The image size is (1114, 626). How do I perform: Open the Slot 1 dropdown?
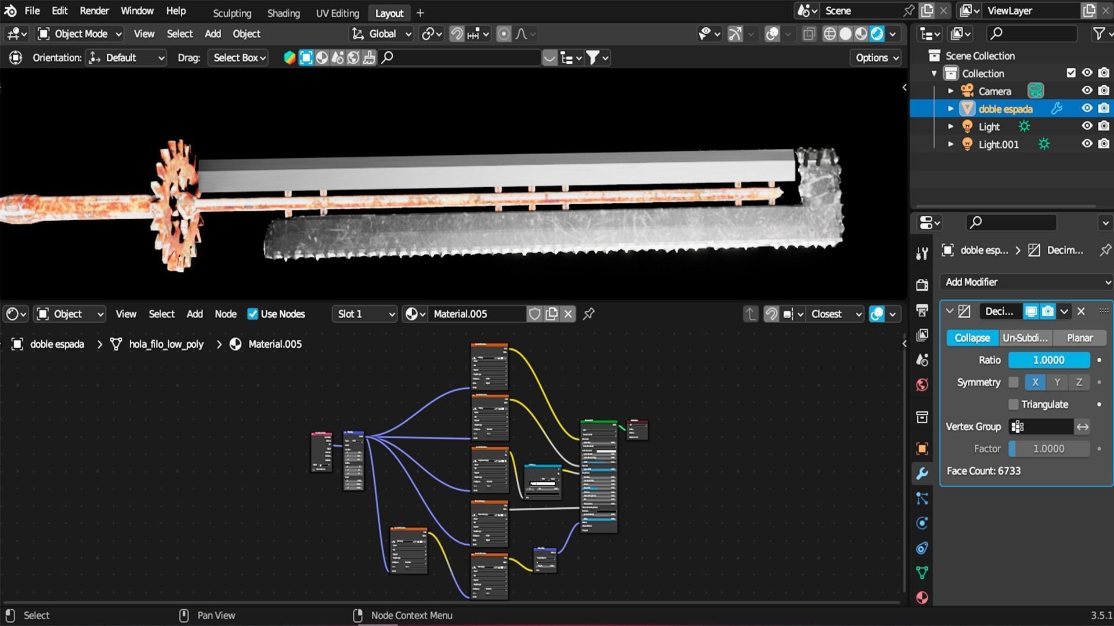364,314
